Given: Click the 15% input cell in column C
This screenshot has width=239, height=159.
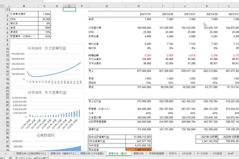Looking at the screenshot, I should pos(44,32).
